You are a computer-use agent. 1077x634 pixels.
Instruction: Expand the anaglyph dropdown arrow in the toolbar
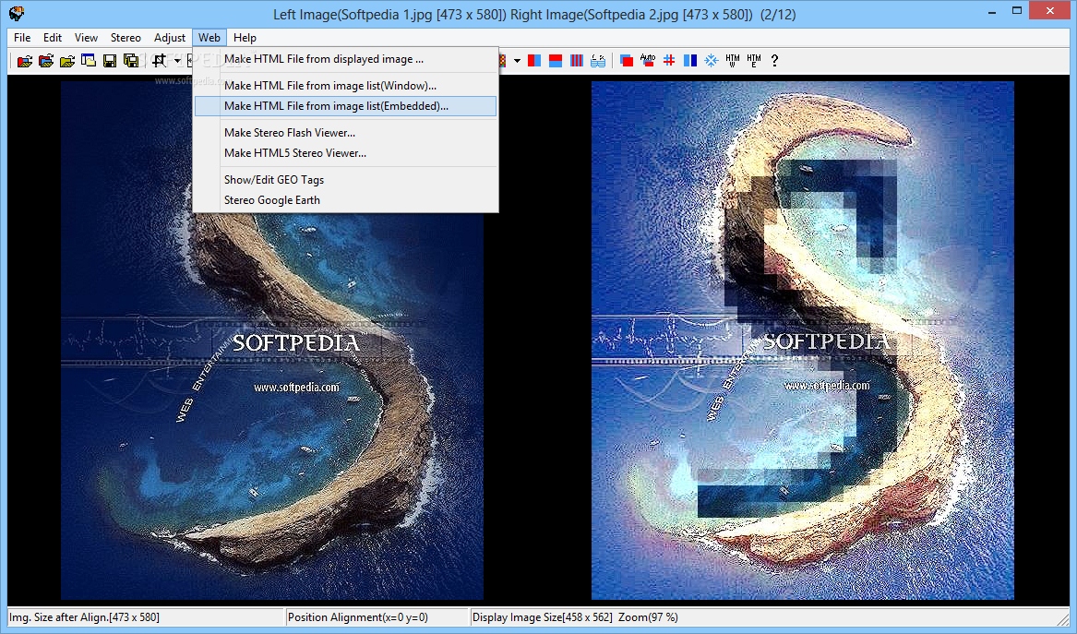517,60
